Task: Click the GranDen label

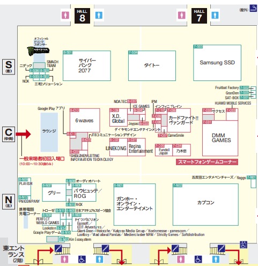Action: point(232,93)
